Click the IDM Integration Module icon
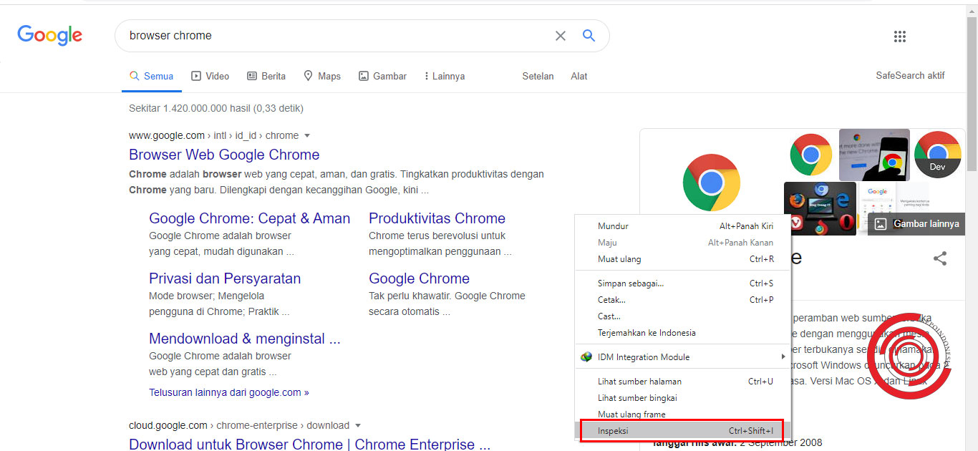This screenshot has width=978, height=451. 586,357
